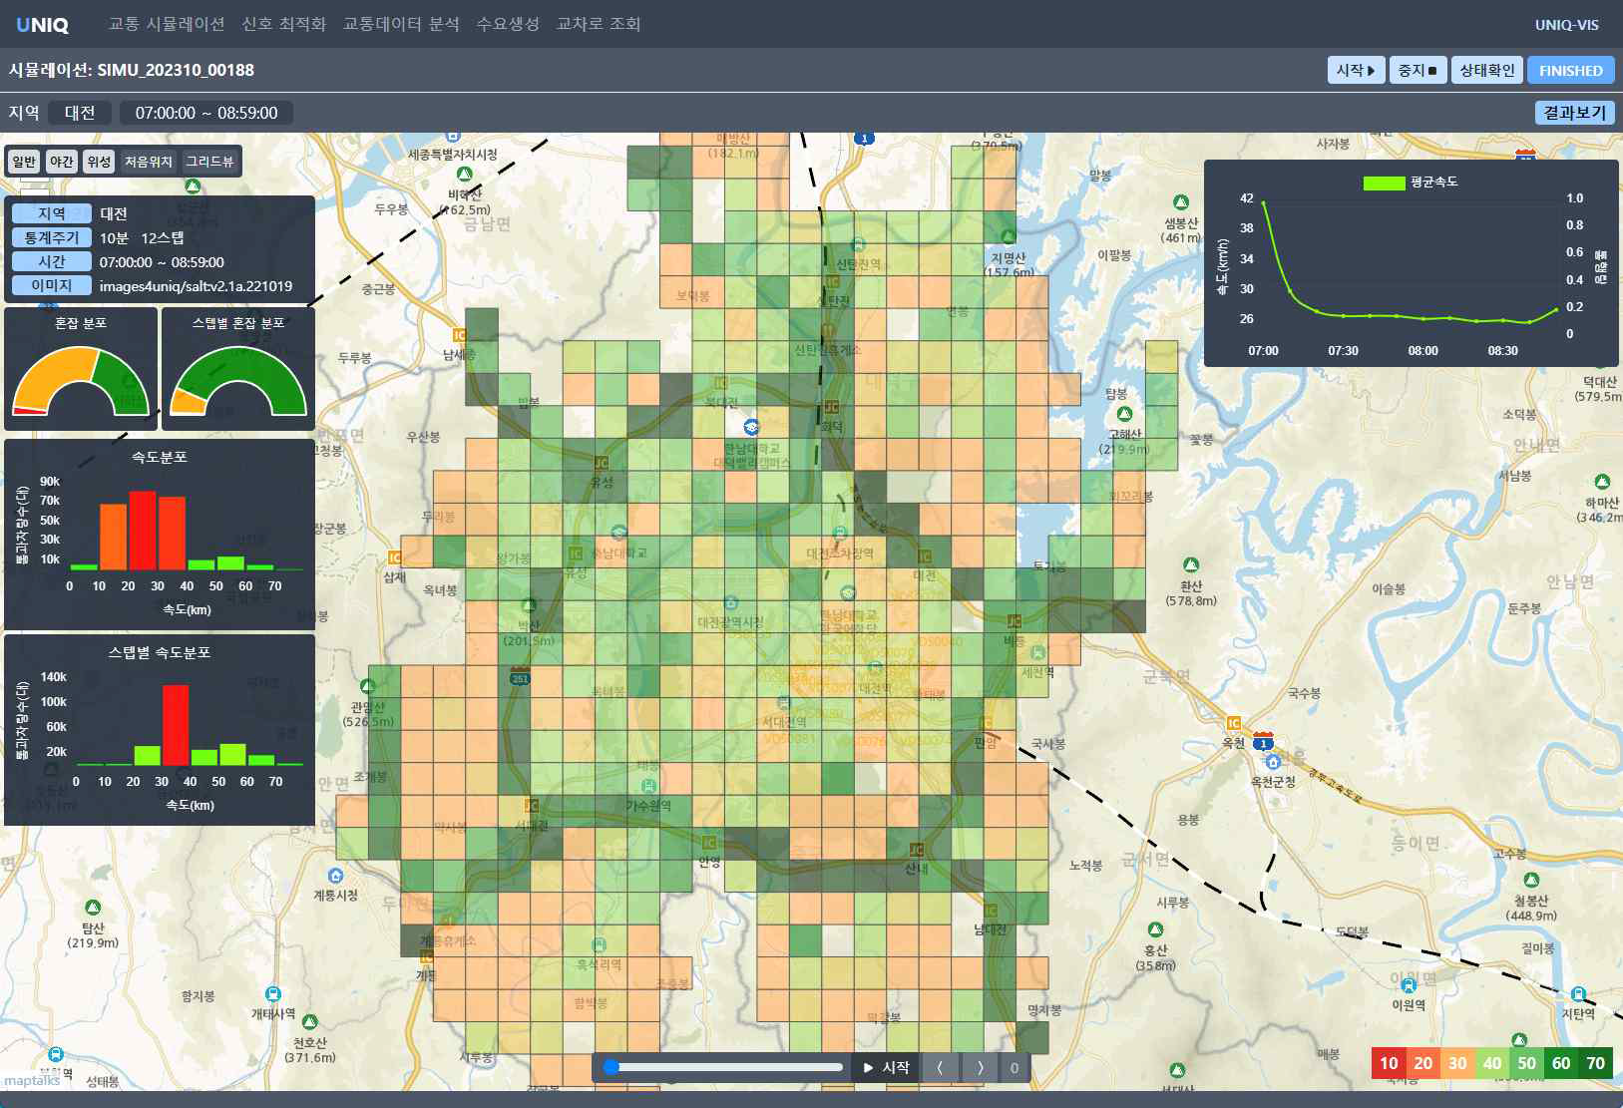The height and width of the screenshot is (1108, 1623).
Task: Click the next step ⟩ button
Action: coord(980,1067)
